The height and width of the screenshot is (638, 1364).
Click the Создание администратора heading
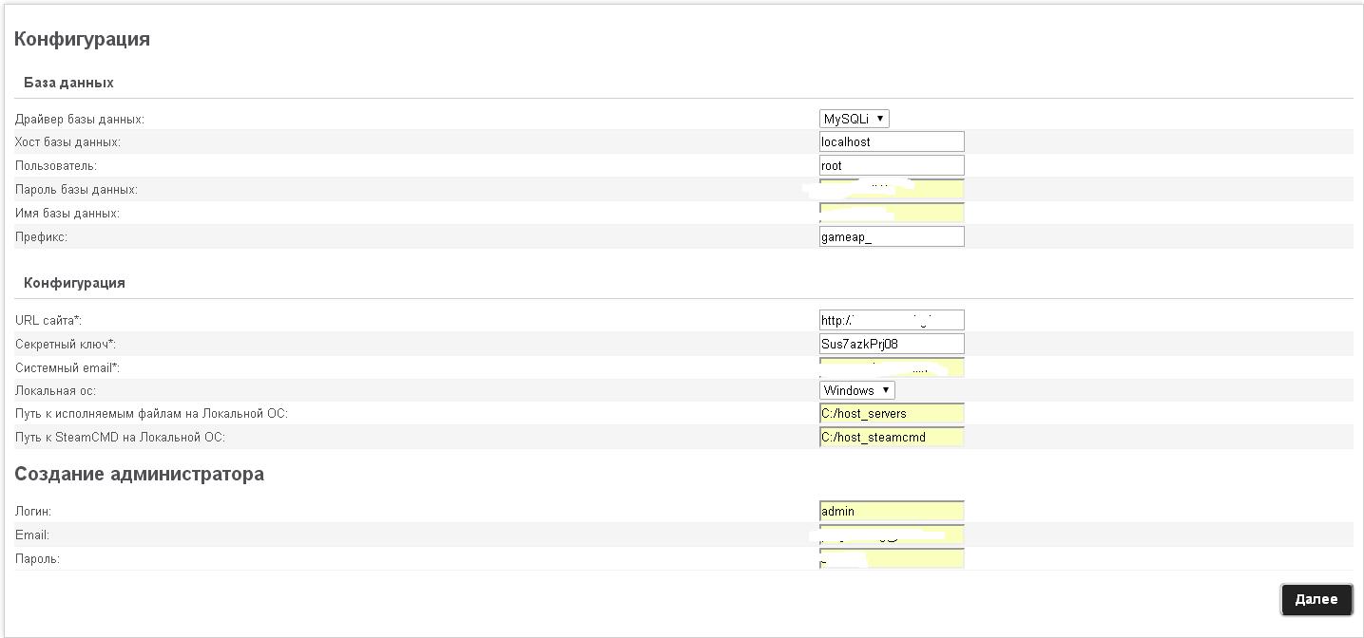(139, 474)
